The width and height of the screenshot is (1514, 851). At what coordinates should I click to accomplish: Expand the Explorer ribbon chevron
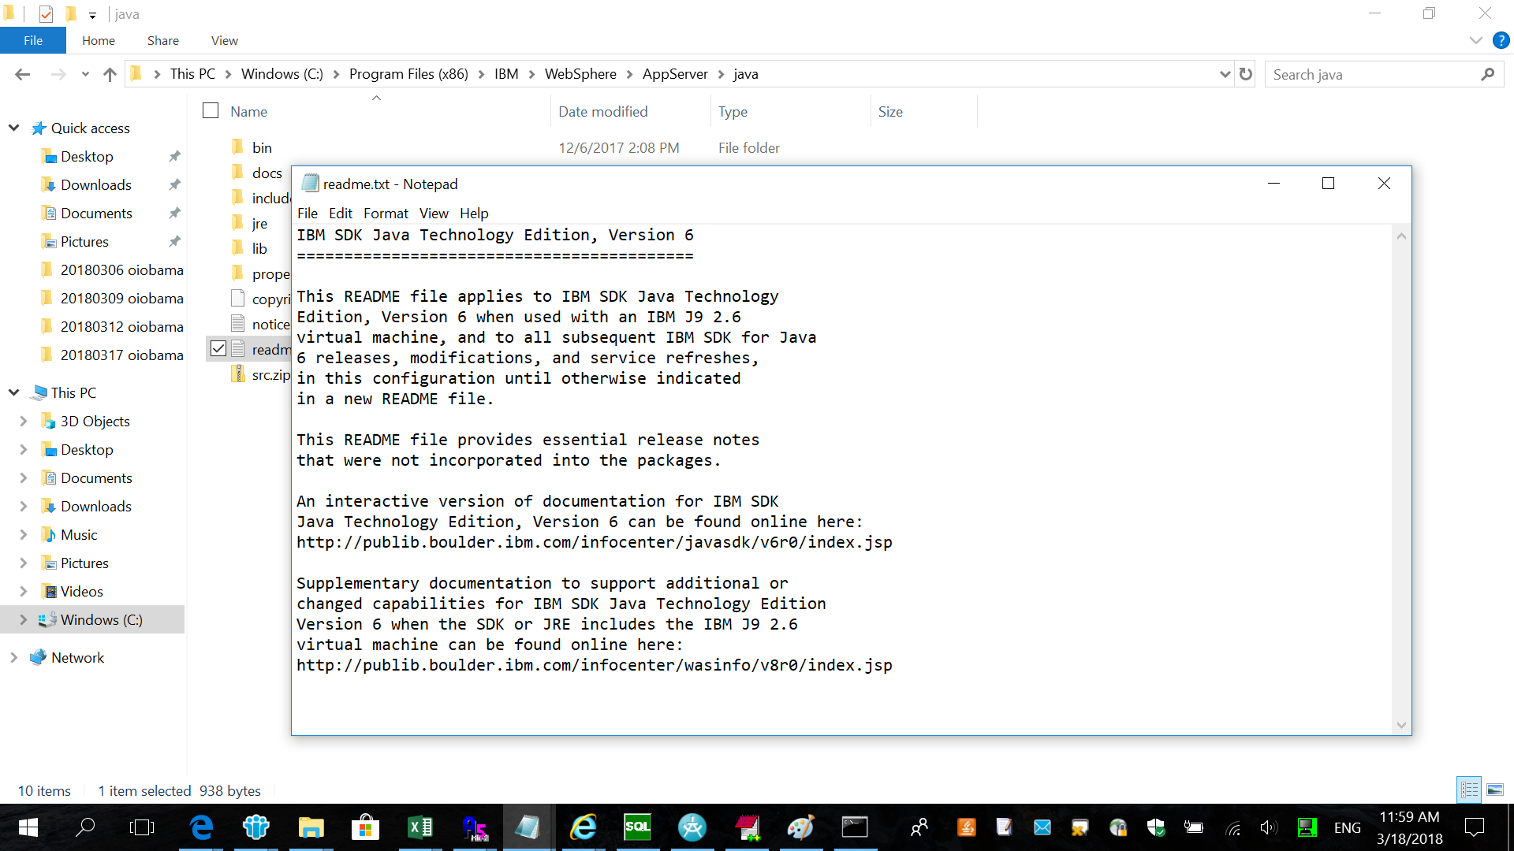click(1475, 40)
